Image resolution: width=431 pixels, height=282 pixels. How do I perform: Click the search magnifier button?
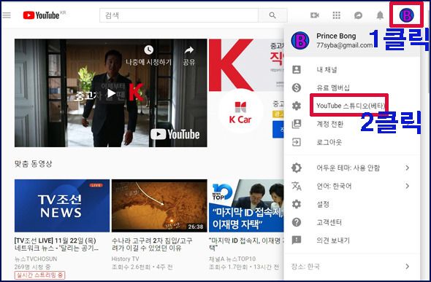click(x=272, y=15)
